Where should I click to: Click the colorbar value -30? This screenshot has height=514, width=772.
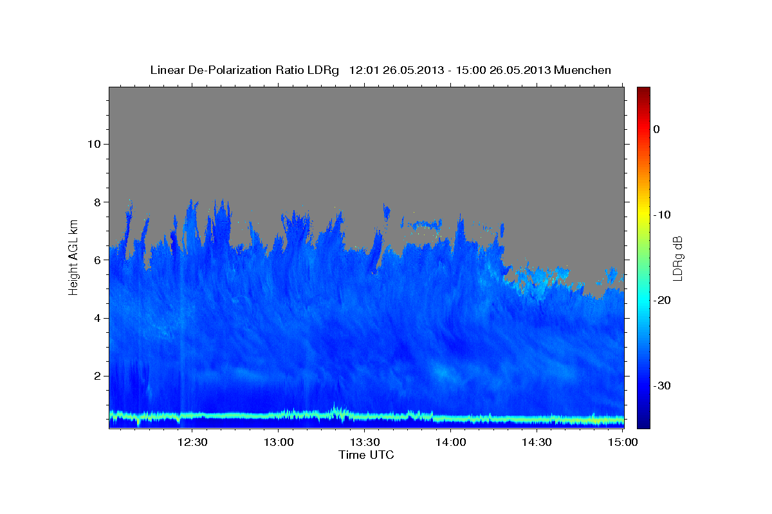pos(661,385)
